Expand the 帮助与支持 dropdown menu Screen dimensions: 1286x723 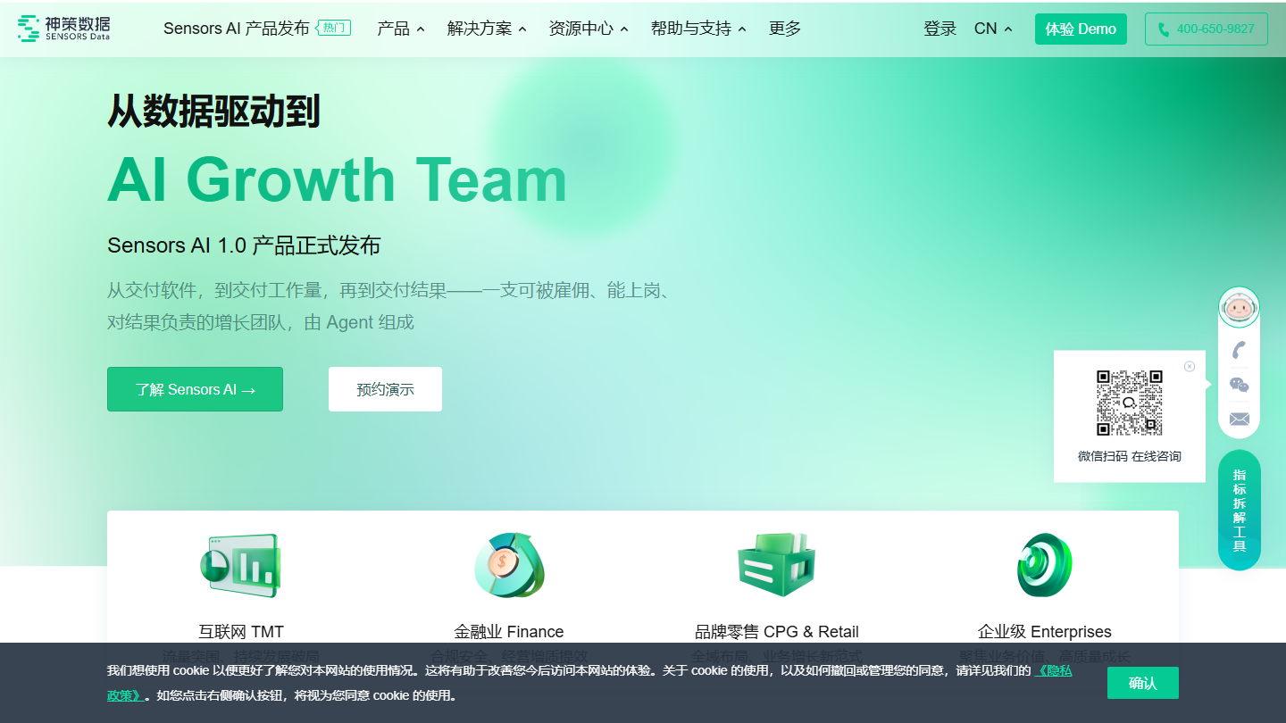pyautogui.click(x=698, y=29)
